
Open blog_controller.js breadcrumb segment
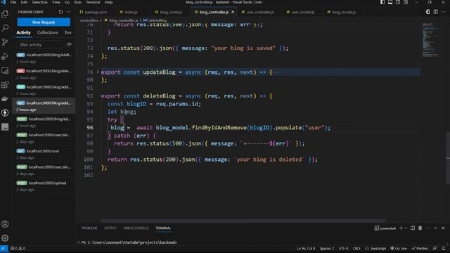tap(121, 20)
